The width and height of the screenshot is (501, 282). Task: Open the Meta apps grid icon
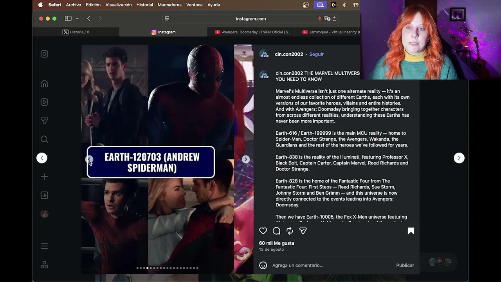44,265
